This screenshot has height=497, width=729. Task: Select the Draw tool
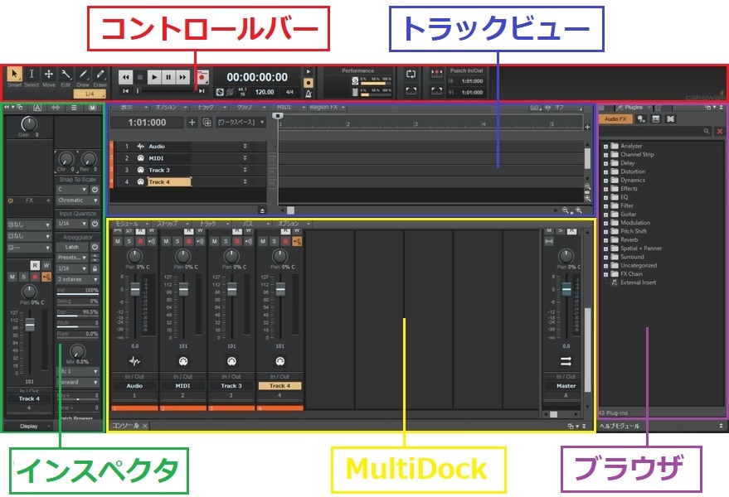(82, 77)
